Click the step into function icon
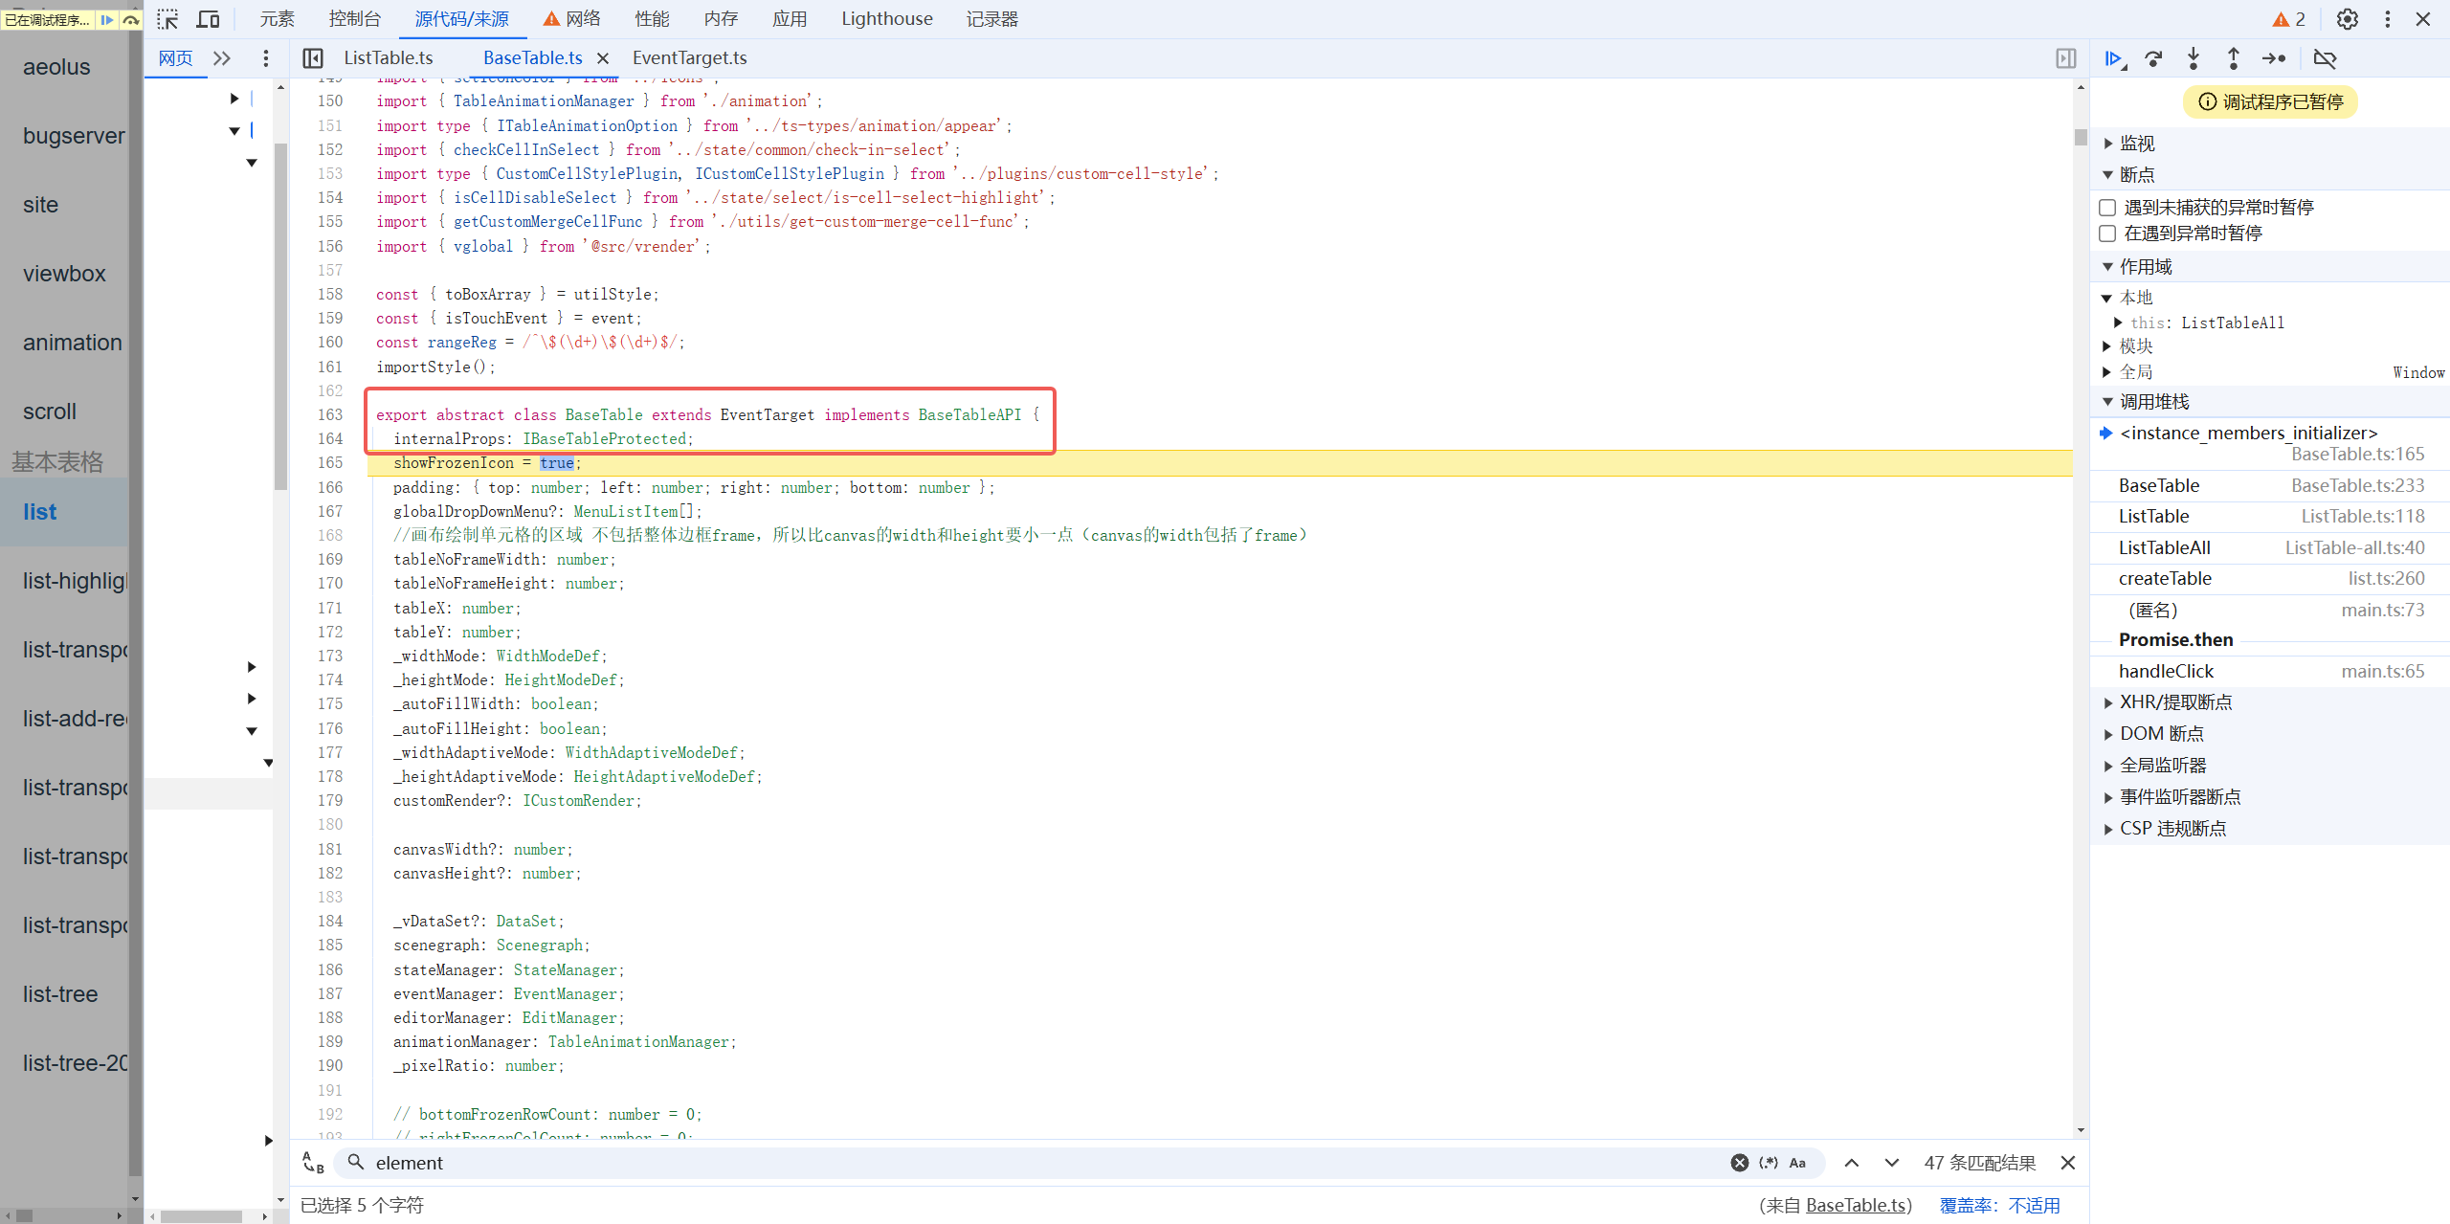This screenshot has height=1224, width=2450. coord(2194,59)
